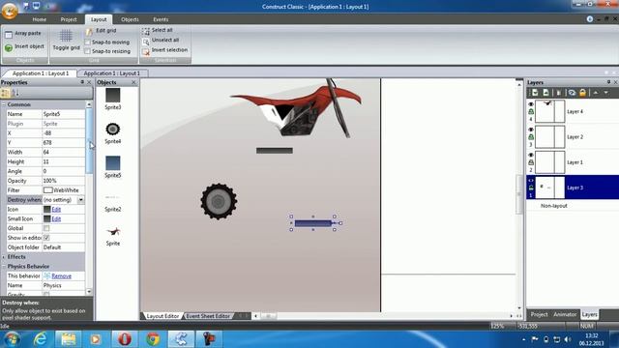Open Google Chrome from the taskbar
Screen dimensions: 619x348
click(153, 339)
